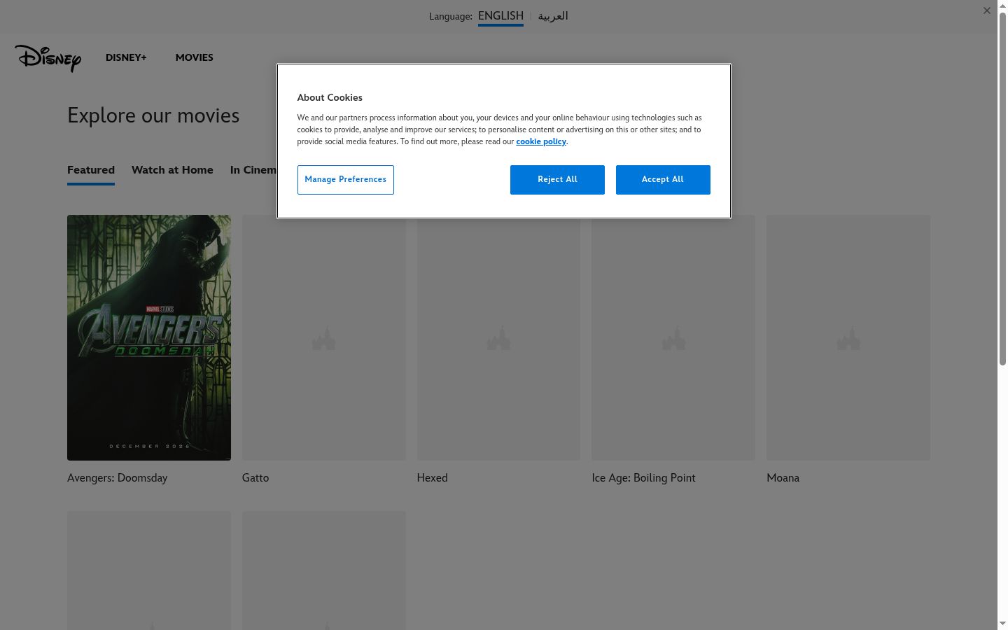1008x630 pixels.
Task: Switch language to ENGLISH
Action: click(x=500, y=16)
